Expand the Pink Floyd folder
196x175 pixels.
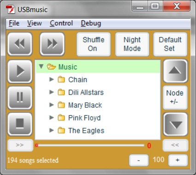52,118
